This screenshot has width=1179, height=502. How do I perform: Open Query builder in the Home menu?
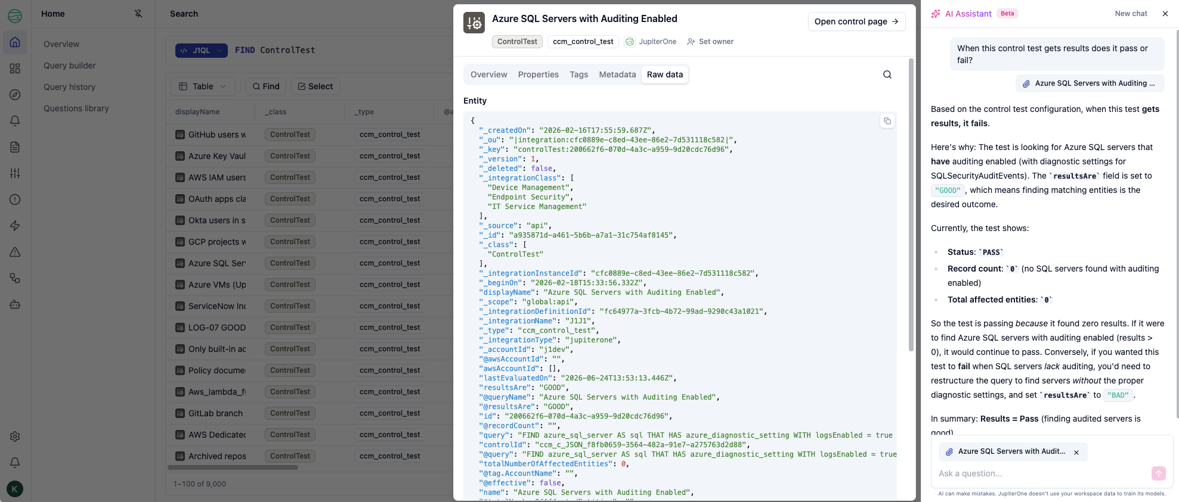pos(70,66)
